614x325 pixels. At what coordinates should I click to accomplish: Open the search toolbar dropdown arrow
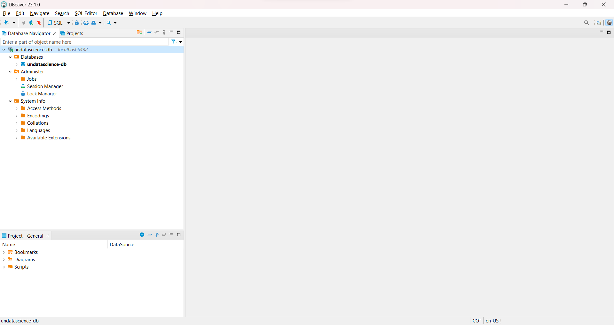tap(115, 23)
